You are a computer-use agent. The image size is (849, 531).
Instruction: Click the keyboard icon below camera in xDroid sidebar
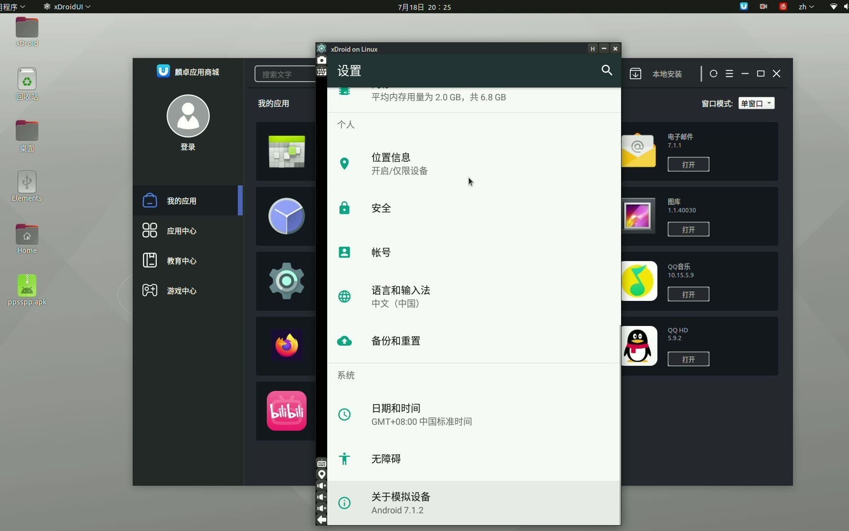[x=321, y=71]
